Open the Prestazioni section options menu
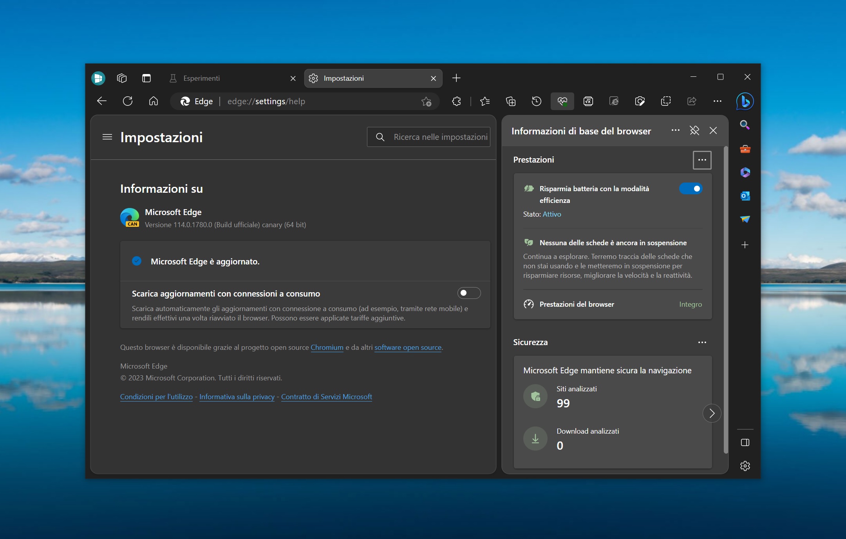The height and width of the screenshot is (539, 846). (702, 160)
